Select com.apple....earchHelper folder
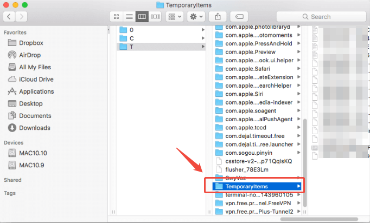The height and width of the screenshot is (223, 370). tap(257, 86)
